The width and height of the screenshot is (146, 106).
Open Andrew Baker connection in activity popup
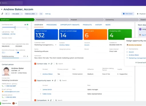coord(134,55)
